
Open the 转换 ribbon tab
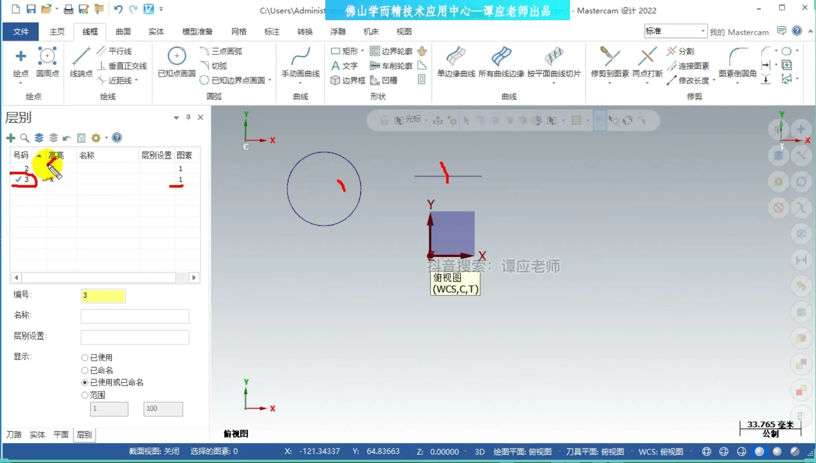pos(305,31)
